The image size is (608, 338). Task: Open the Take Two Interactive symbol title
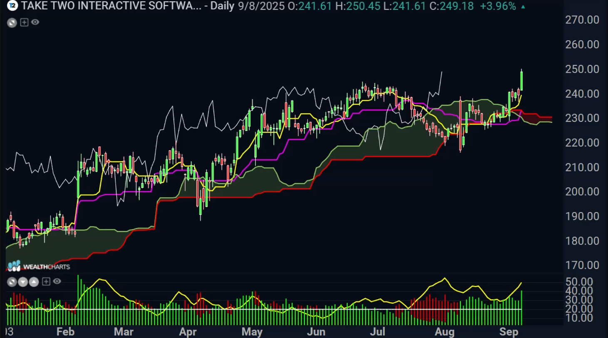click(x=111, y=6)
